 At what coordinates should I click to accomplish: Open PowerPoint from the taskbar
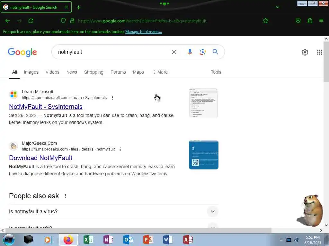click(x=148, y=240)
